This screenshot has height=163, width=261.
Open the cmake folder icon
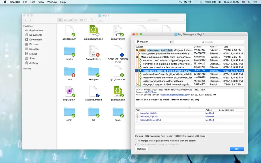tap(69, 52)
